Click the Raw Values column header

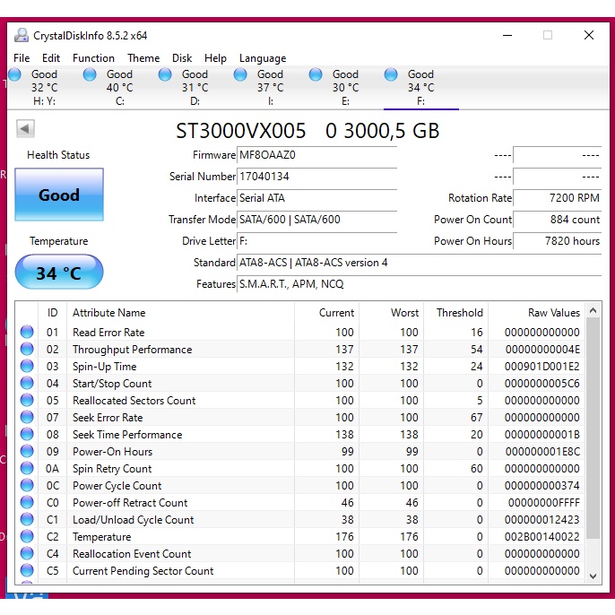point(536,313)
